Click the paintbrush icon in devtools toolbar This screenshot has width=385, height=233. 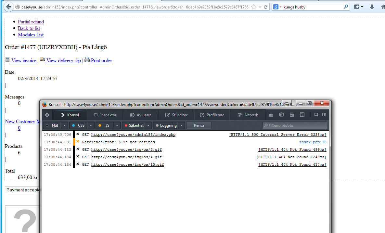pyautogui.click(x=271, y=115)
